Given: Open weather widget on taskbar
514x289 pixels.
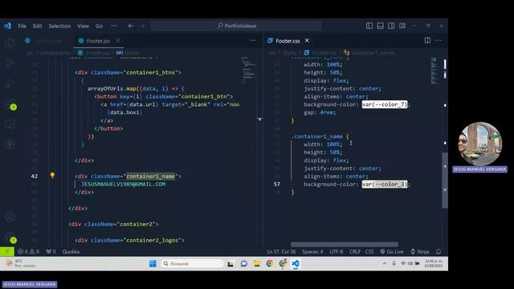Looking at the screenshot, I should coord(20,263).
